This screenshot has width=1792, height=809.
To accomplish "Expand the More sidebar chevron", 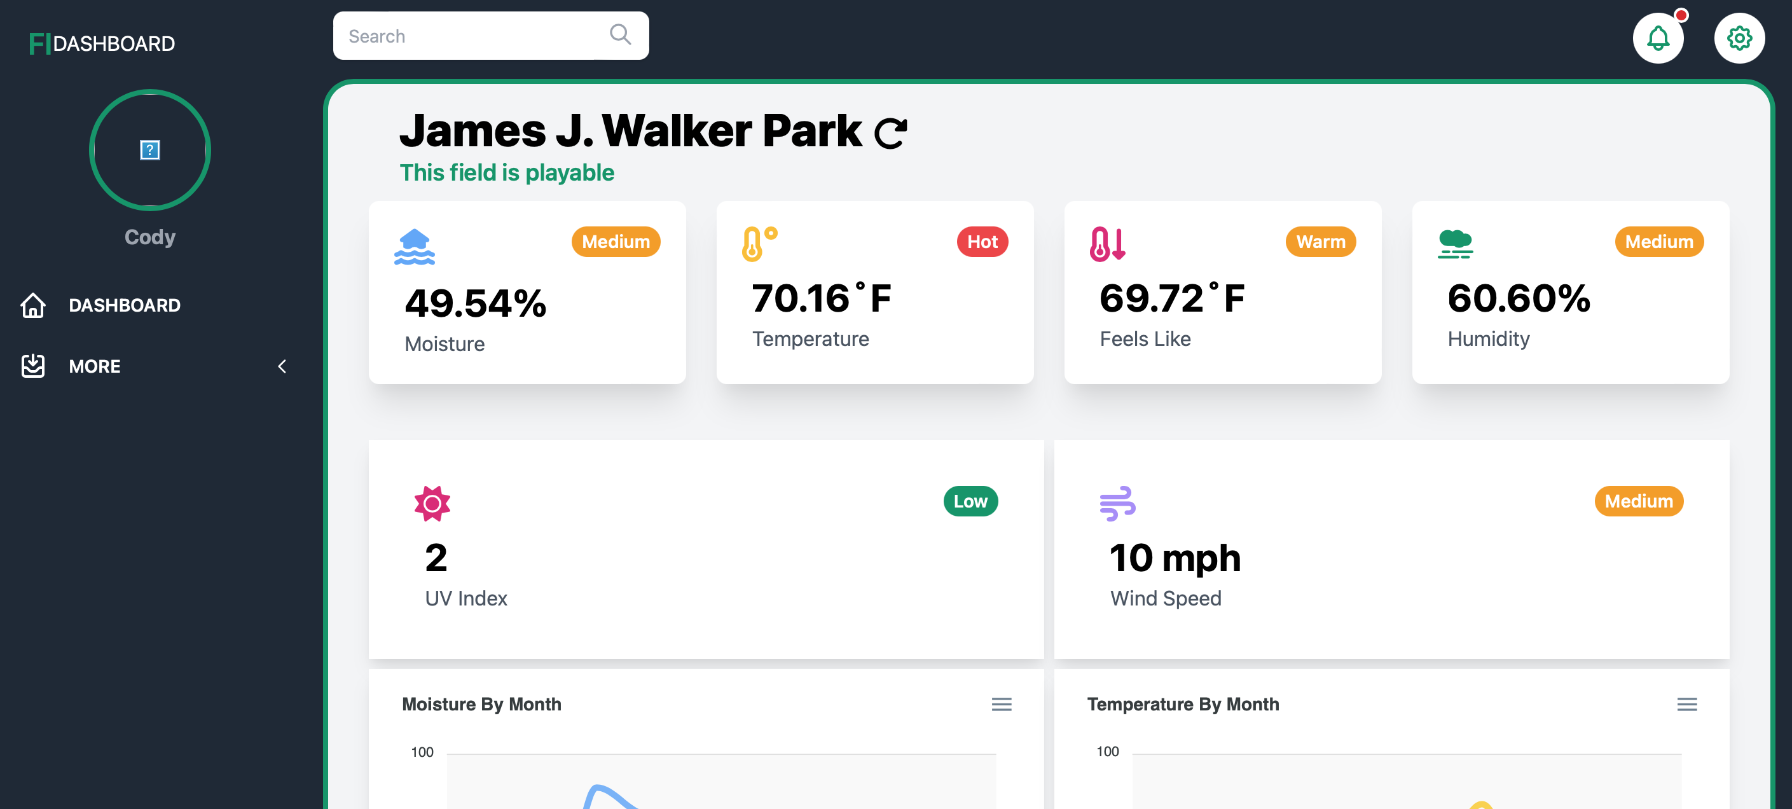I will point(282,366).
